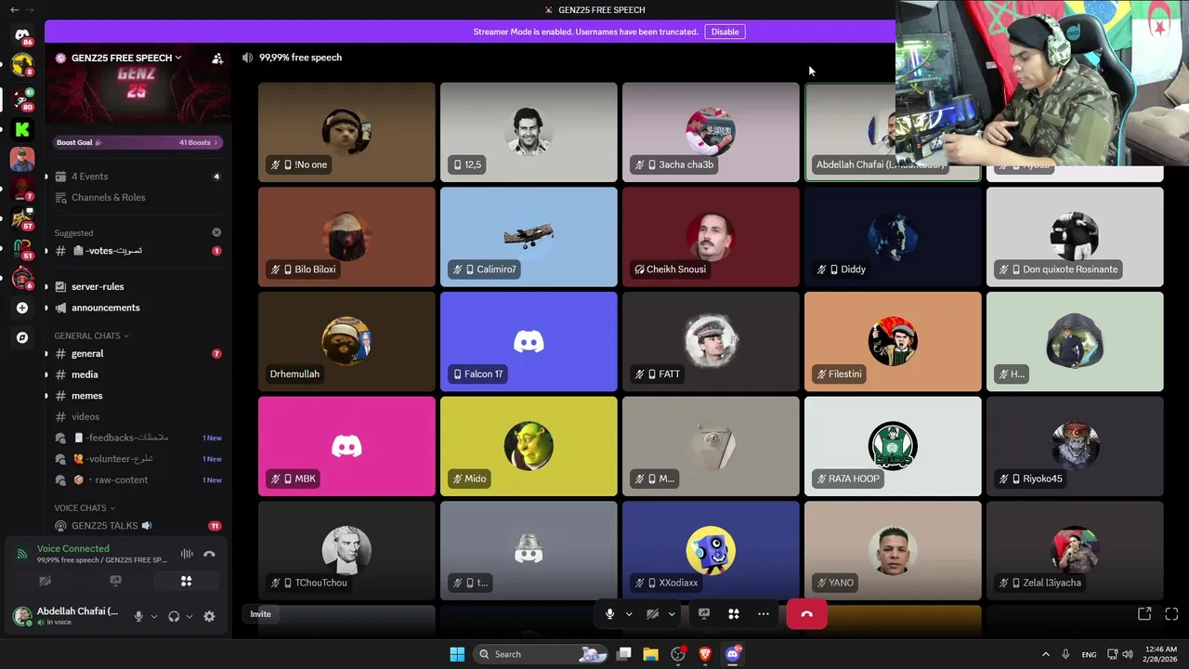This screenshot has height=669, width=1189.
Task: Open the green K server icon
Action: point(22,129)
